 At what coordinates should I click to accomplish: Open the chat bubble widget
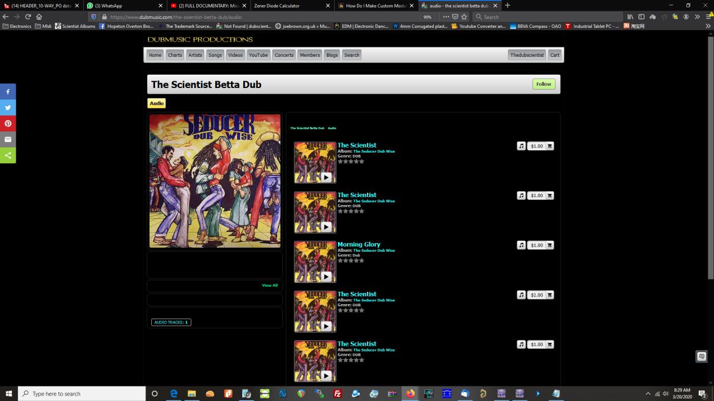(702, 356)
